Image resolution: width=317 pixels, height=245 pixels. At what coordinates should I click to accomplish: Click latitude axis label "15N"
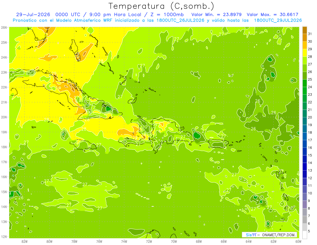(4, 192)
